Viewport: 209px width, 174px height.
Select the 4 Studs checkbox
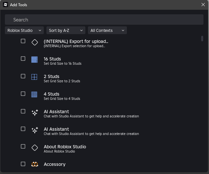23,94
